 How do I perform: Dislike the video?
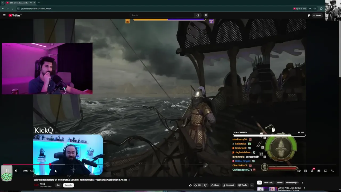tap(205, 185)
